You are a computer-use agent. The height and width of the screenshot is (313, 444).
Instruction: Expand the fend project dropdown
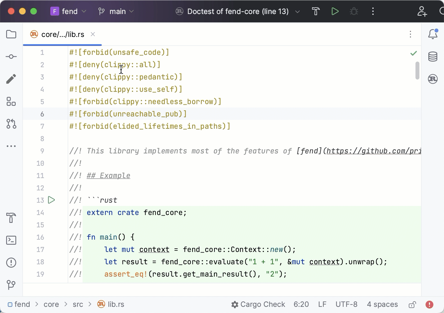click(69, 11)
